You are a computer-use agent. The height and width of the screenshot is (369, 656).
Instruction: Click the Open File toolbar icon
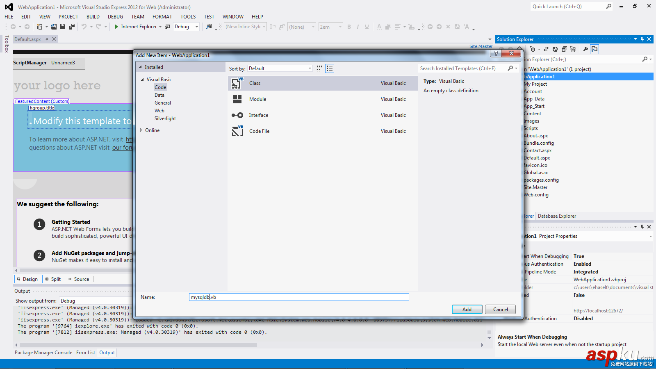tap(54, 27)
